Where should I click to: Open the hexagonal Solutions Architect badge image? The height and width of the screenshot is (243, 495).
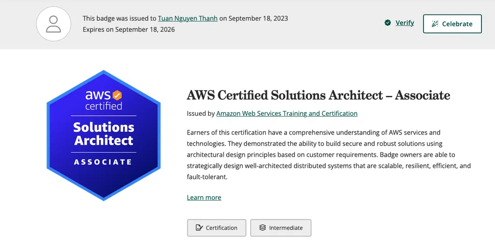pyautogui.click(x=103, y=135)
